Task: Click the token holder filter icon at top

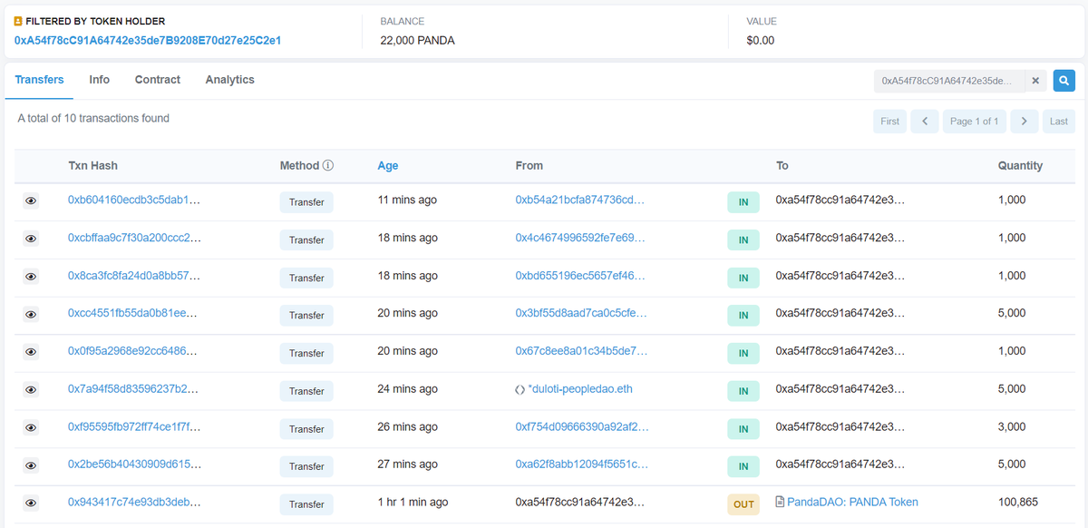Action: pyautogui.click(x=19, y=21)
